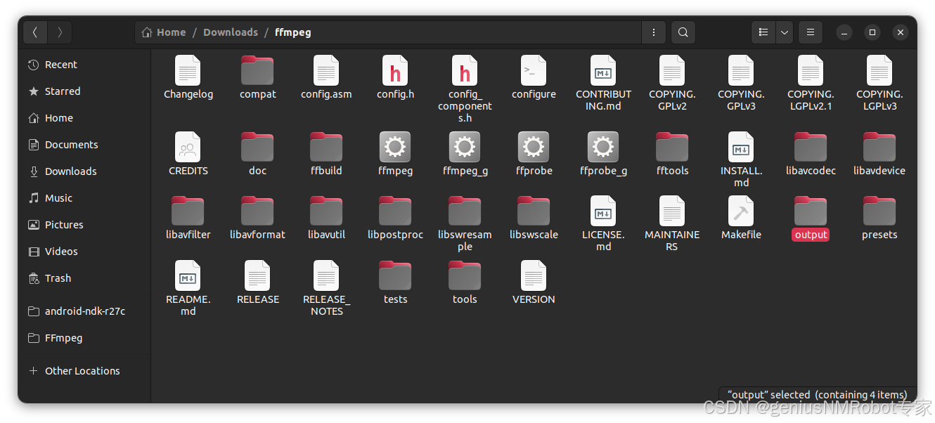Open the Makefile script

click(x=740, y=211)
